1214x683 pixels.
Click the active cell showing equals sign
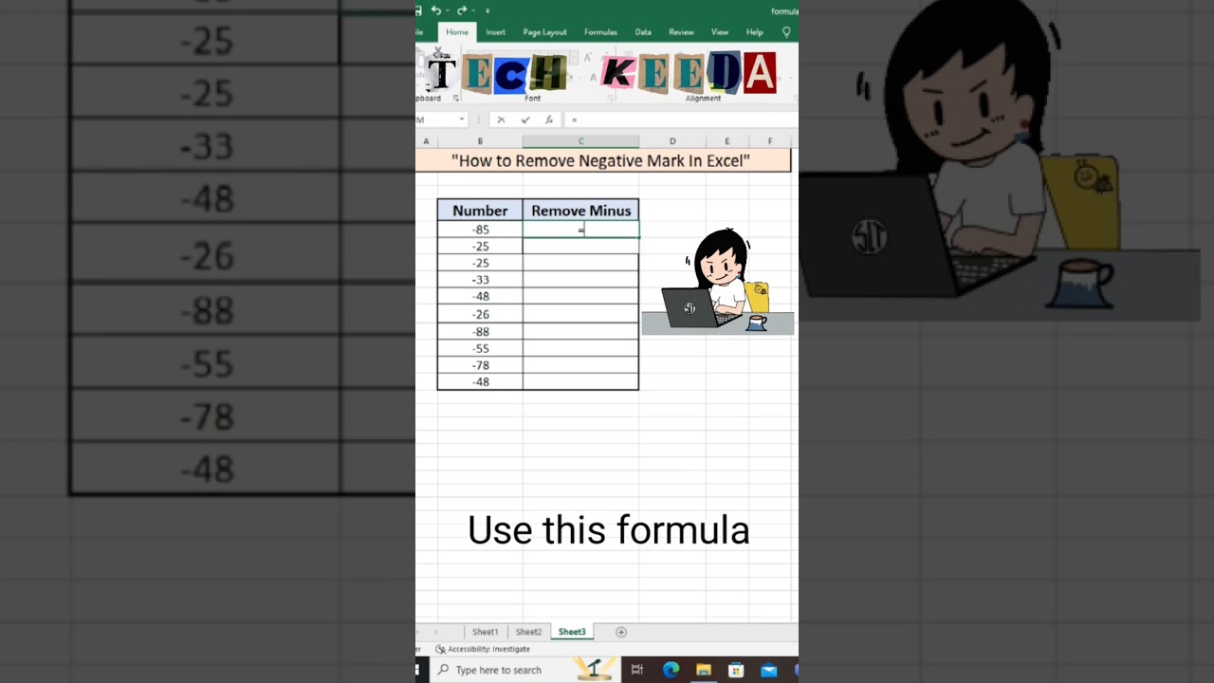tap(580, 230)
